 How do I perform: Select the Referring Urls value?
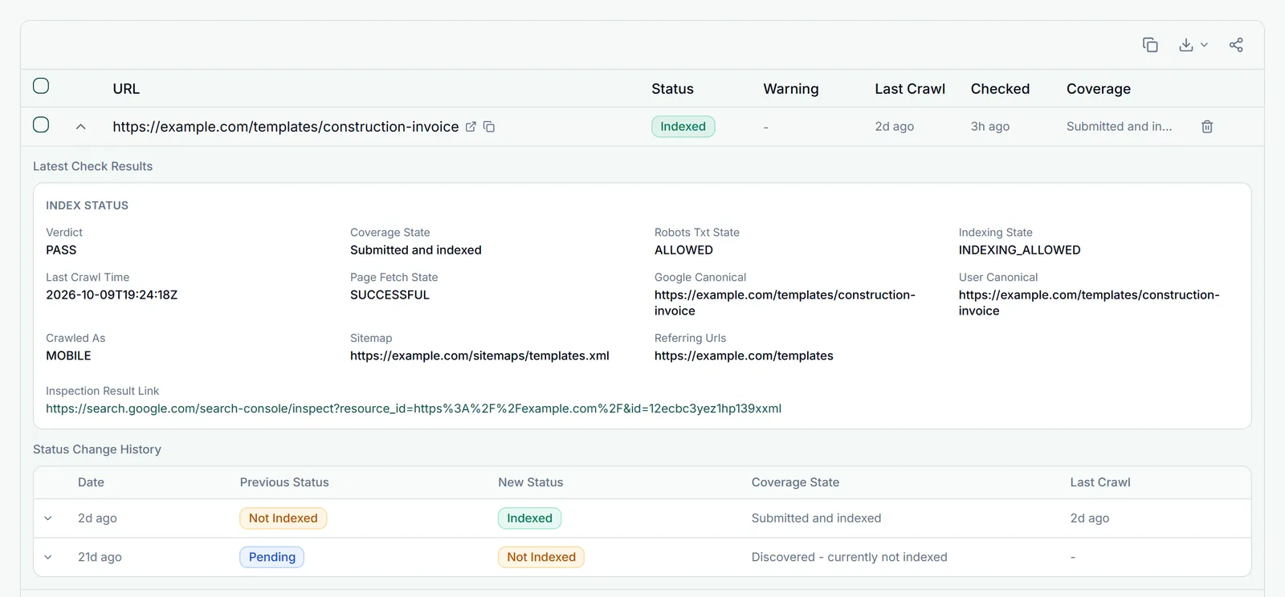point(744,355)
